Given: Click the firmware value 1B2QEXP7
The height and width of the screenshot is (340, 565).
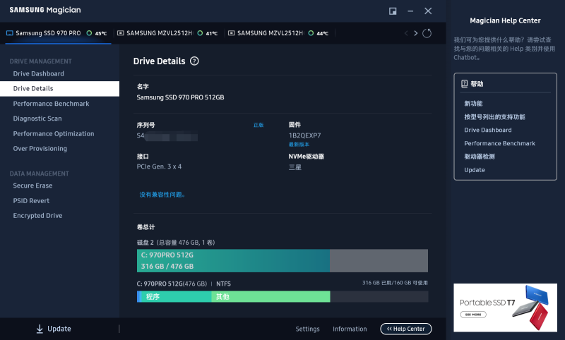Looking at the screenshot, I should pos(304,135).
